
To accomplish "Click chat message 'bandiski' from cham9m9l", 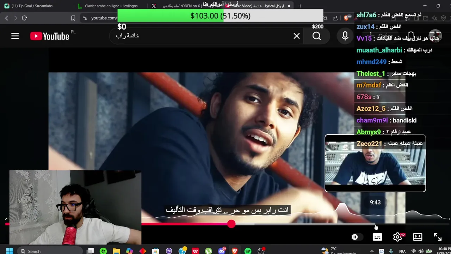I will [x=404, y=120].
